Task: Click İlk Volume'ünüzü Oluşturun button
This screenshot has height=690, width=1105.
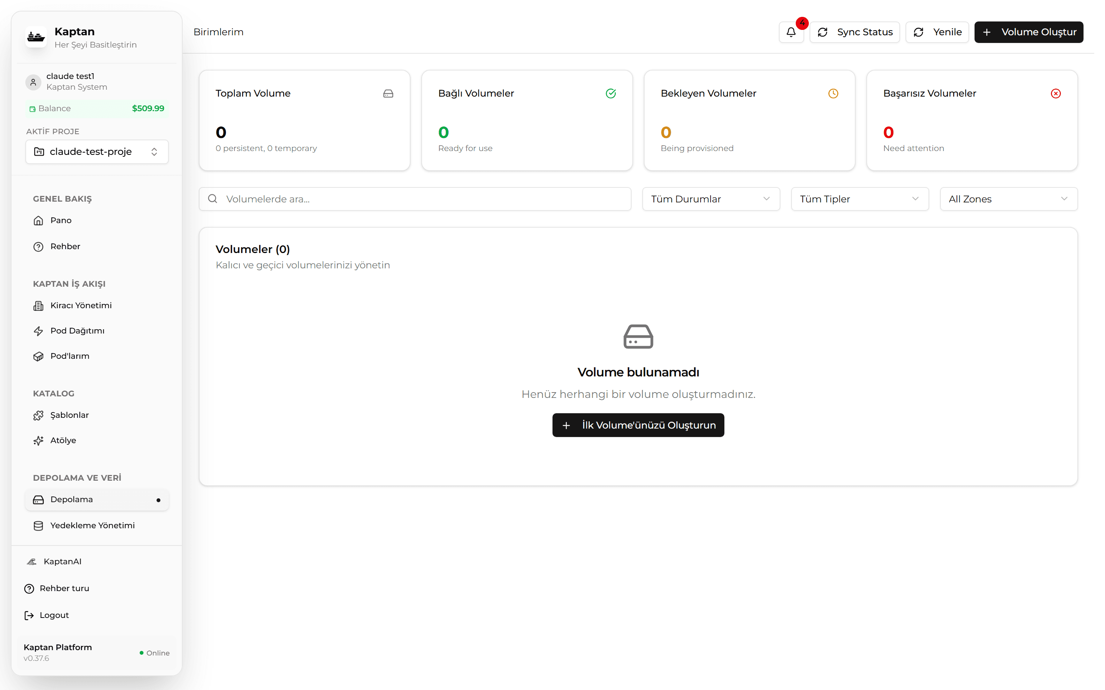Action: pos(638,426)
